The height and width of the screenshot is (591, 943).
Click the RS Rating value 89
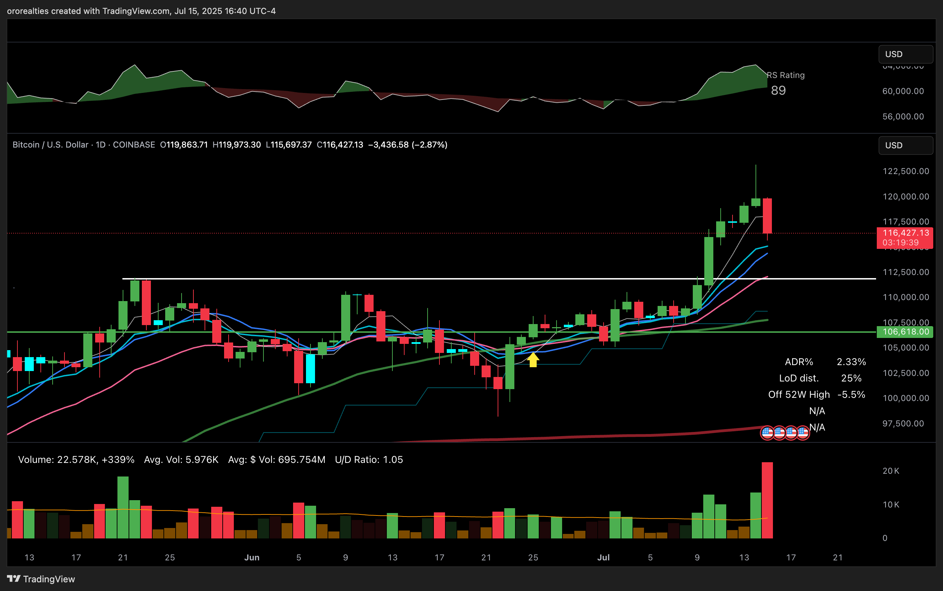pyautogui.click(x=778, y=90)
